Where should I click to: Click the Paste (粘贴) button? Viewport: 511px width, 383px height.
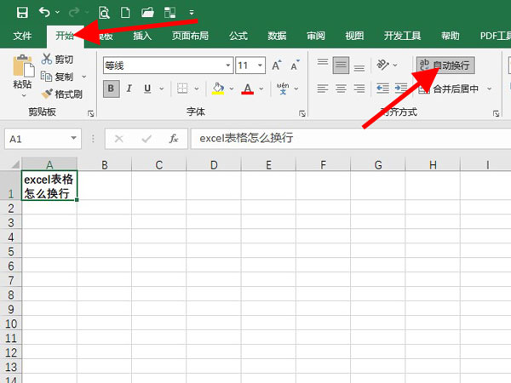click(x=22, y=72)
